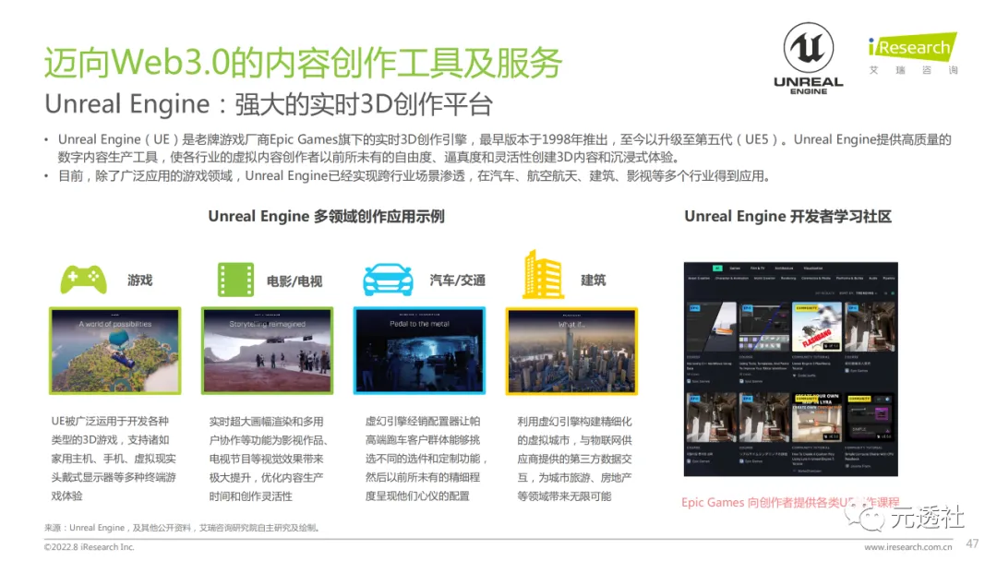Click the description 'UE被广泛运用于开发各种'
This screenshot has width=997, height=561.
(114, 458)
